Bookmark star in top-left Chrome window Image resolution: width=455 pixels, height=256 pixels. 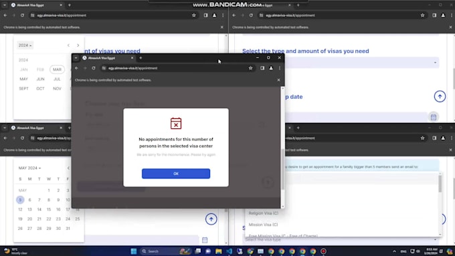[194, 15]
